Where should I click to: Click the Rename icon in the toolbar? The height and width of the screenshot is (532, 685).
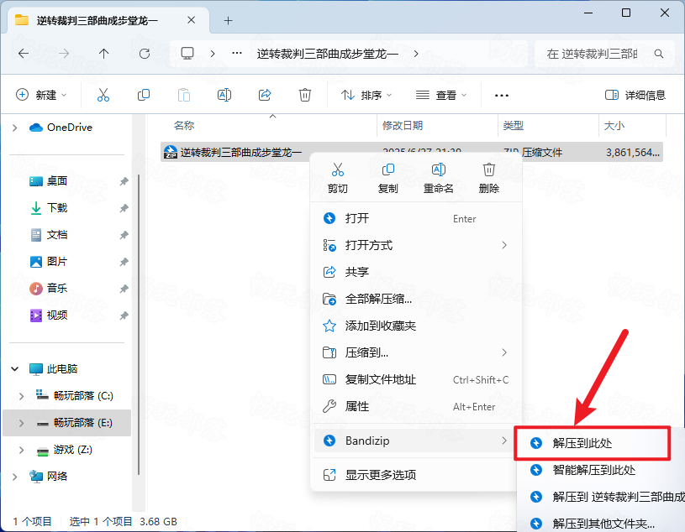[x=224, y=95]
